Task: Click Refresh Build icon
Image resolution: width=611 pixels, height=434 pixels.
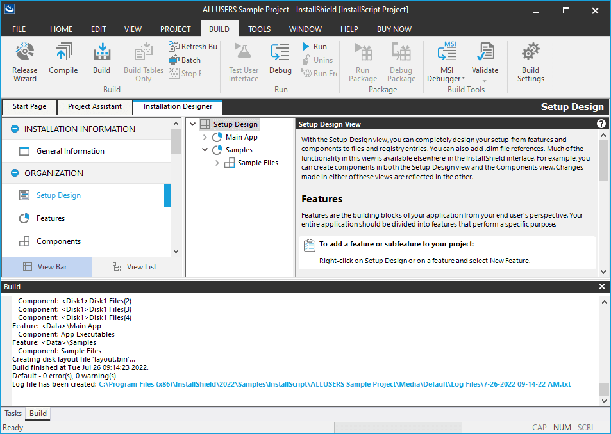Action: pos(174,46)
